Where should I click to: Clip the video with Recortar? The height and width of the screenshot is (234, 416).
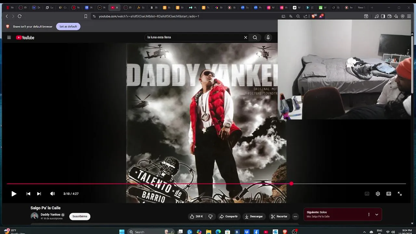click(x=279, y=216)
